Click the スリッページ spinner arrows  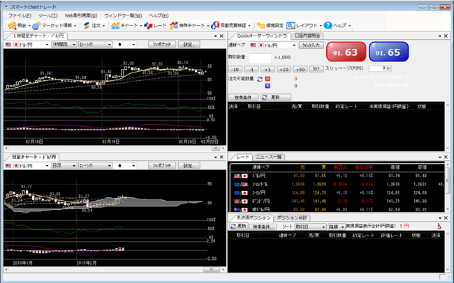388,68
